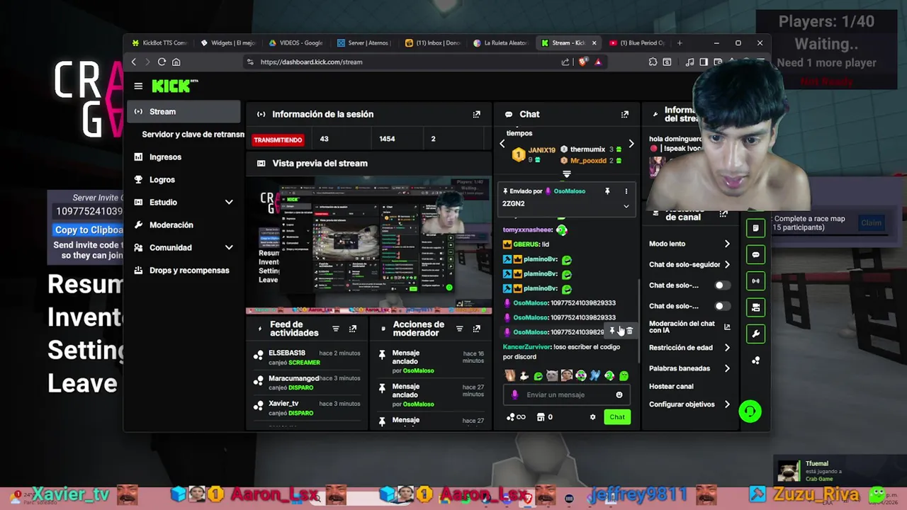Open Configurar objetivos options
Screen dimensions: 907x510
tap(727, 404)
